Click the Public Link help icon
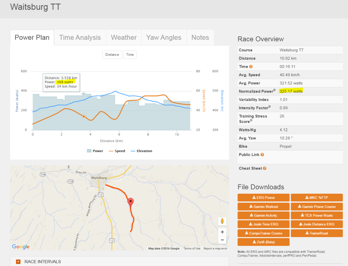The width and height of the screenshot is (348, 266). pyautogui.click(x=262, y=155)
